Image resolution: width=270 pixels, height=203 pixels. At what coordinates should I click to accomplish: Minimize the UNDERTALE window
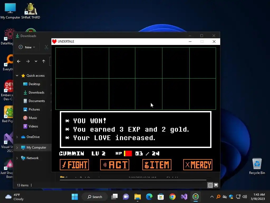click(x=190, y=41)
